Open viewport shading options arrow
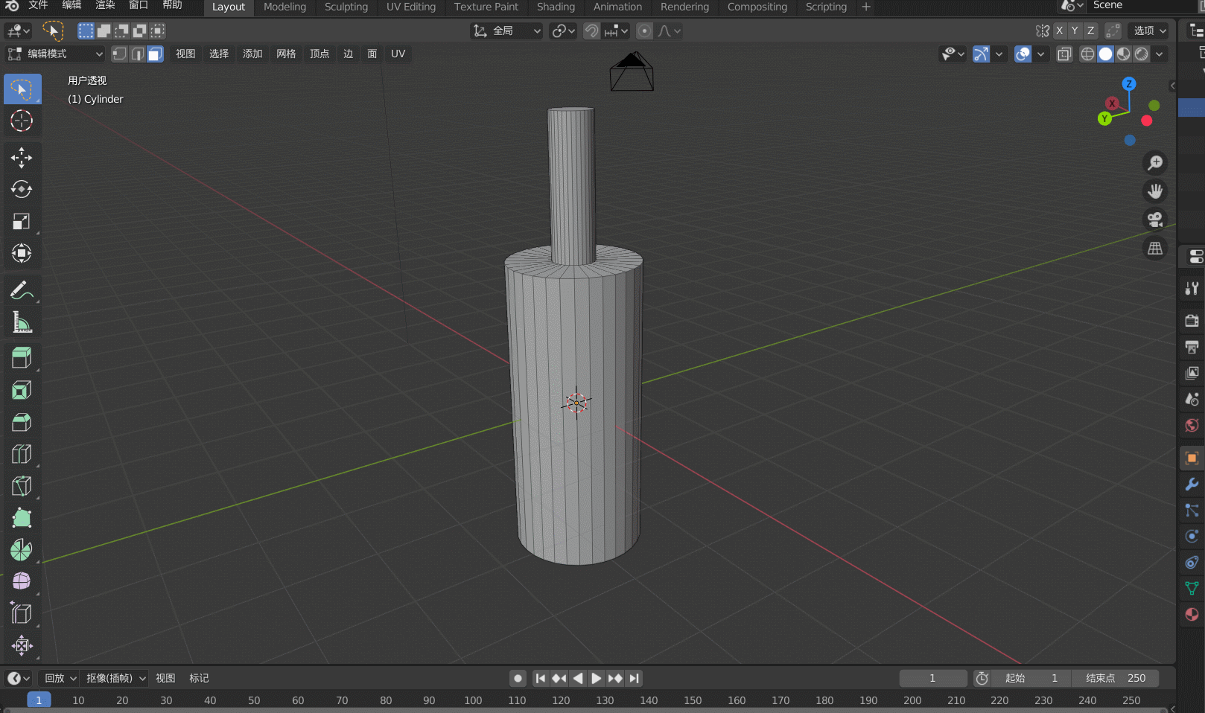The image size is (1205, 713). click(x=1160, y=54)
